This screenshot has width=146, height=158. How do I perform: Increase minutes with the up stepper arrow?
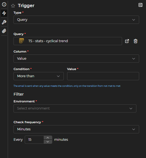pos(48,138)
